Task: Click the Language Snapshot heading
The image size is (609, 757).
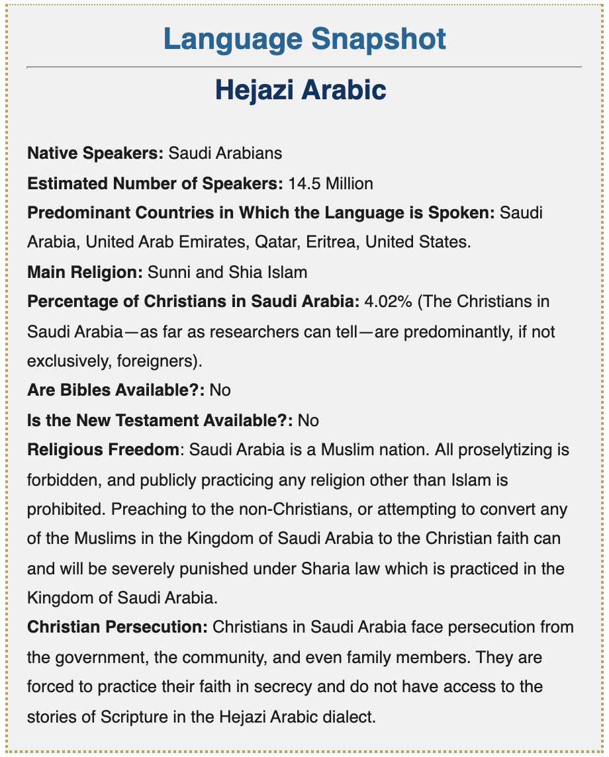Action: 304,39
